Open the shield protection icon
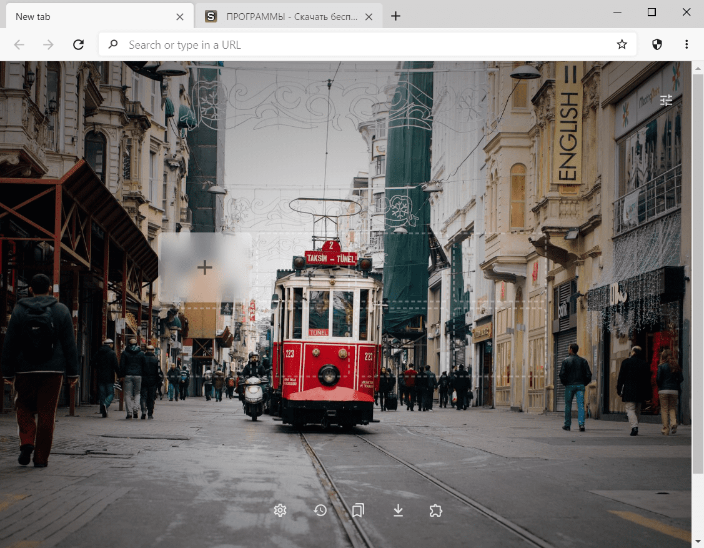 point(657,44)
